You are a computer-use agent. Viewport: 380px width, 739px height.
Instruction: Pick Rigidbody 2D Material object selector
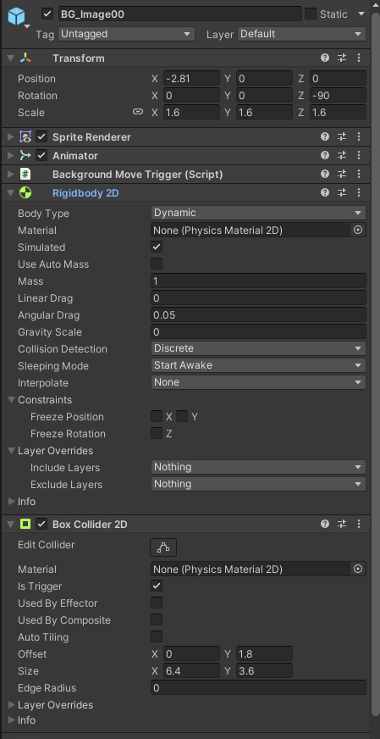coord(358,230)
